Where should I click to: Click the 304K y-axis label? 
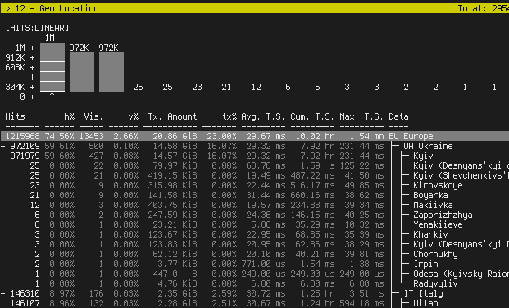tap(15, 88)
